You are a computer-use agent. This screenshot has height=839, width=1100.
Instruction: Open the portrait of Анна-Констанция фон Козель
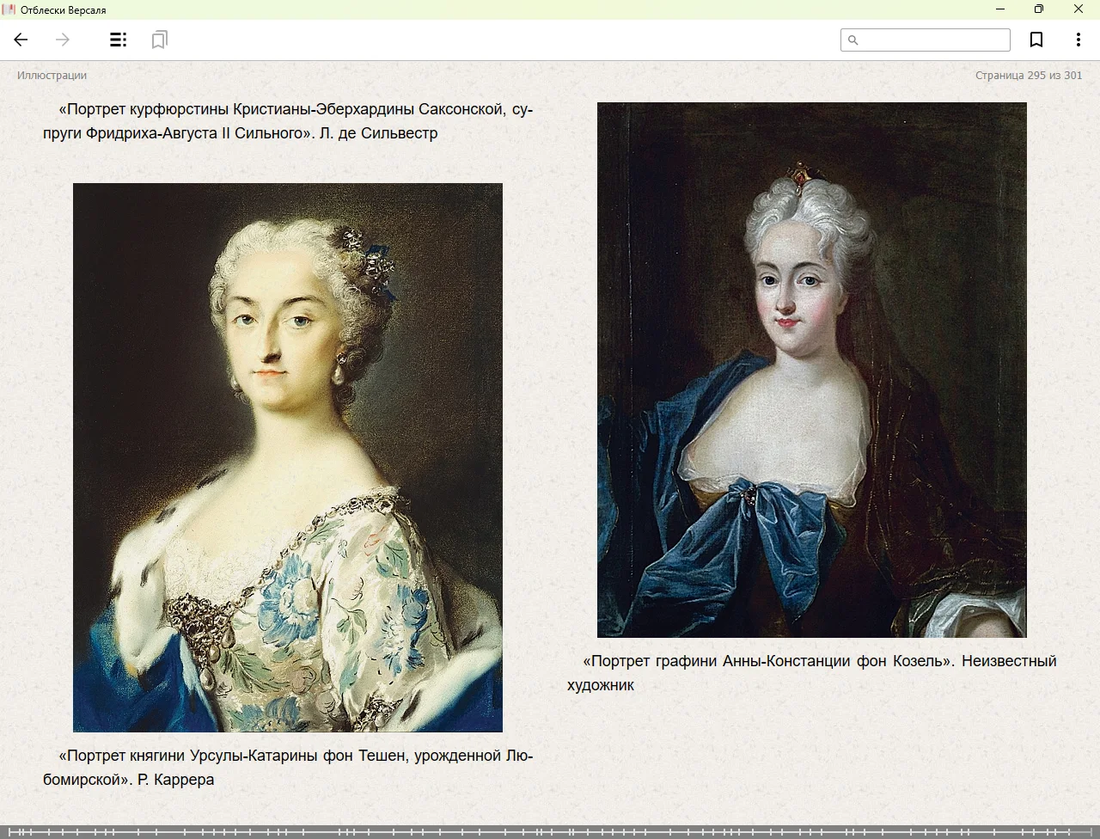(811, 370)
